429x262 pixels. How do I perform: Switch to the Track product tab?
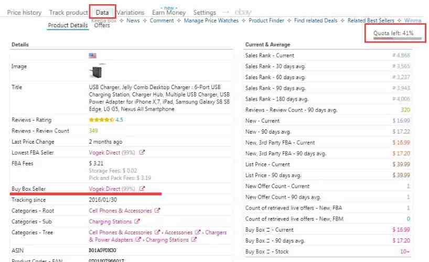68,13
